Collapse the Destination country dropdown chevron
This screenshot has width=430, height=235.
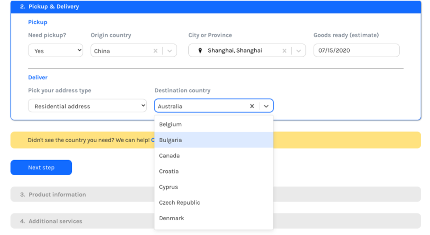coord(266,106)
